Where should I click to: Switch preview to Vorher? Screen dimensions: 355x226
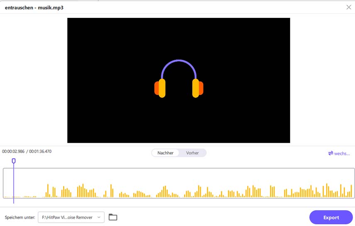click(192, 153)
